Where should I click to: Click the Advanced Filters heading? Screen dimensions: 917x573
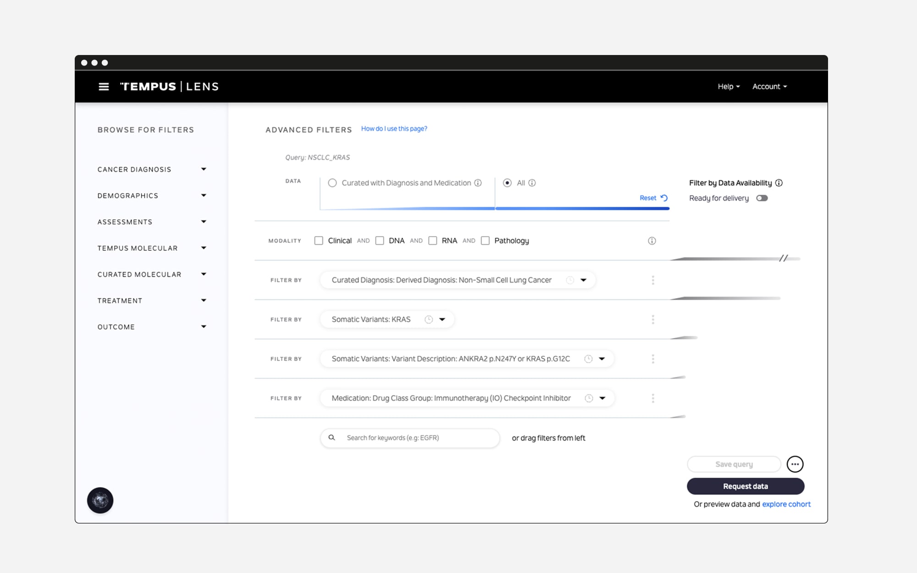(x=309, y=130)
